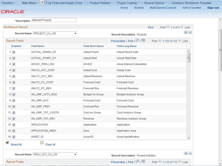Go to next rows in 1-126 Record Fields grid
The height and width of the screenshot is (166, 222).
point(180,40)
